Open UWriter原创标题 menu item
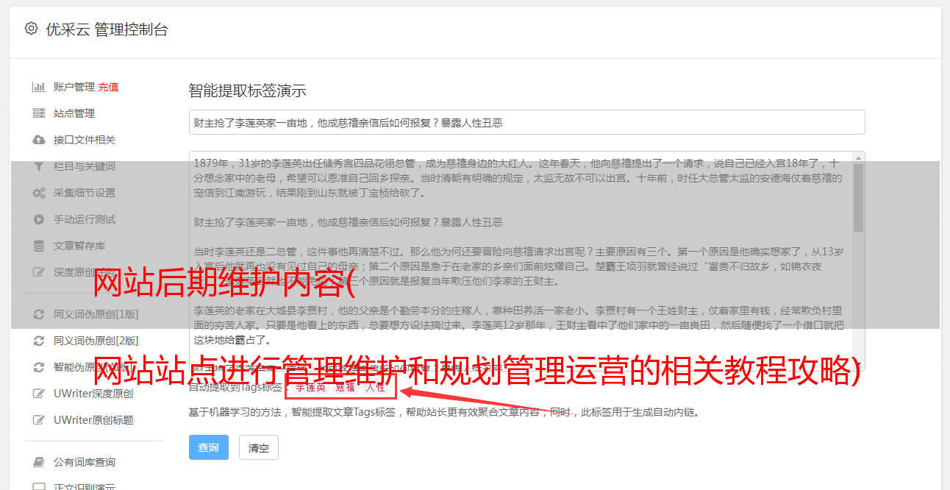The image size is (950, 490). click(x=93, y=420)
